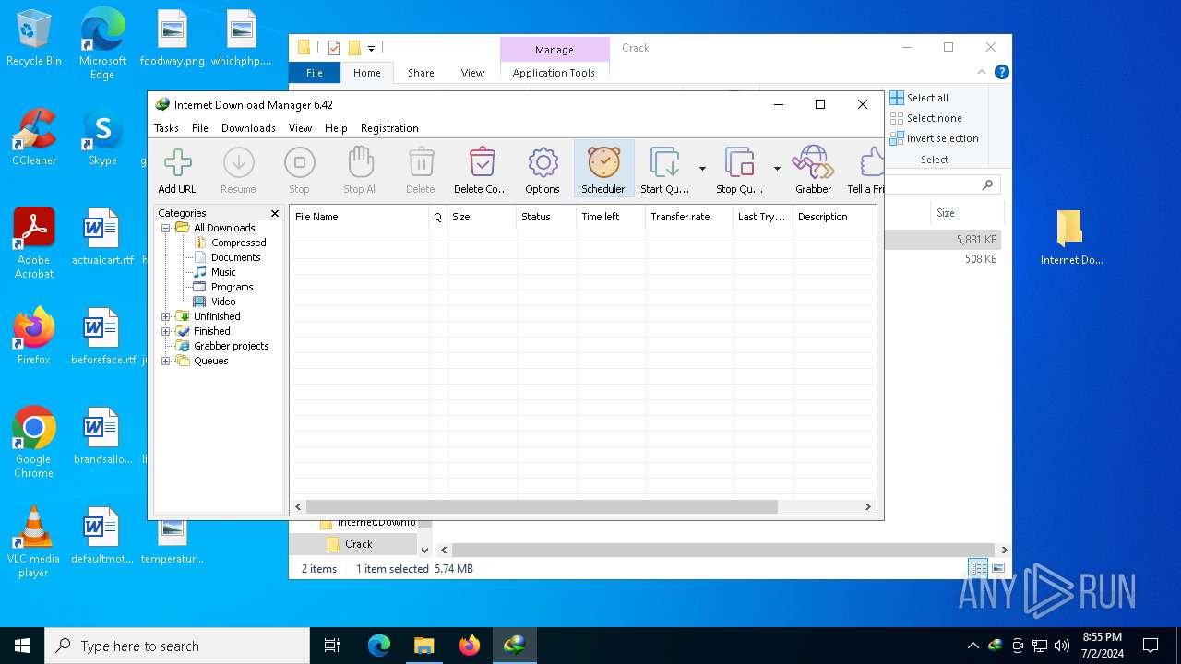The width and height of the screenshot is (1181, 664).
Task: Collapse the Explorer ribbon chevron
Action: point(983,72)
